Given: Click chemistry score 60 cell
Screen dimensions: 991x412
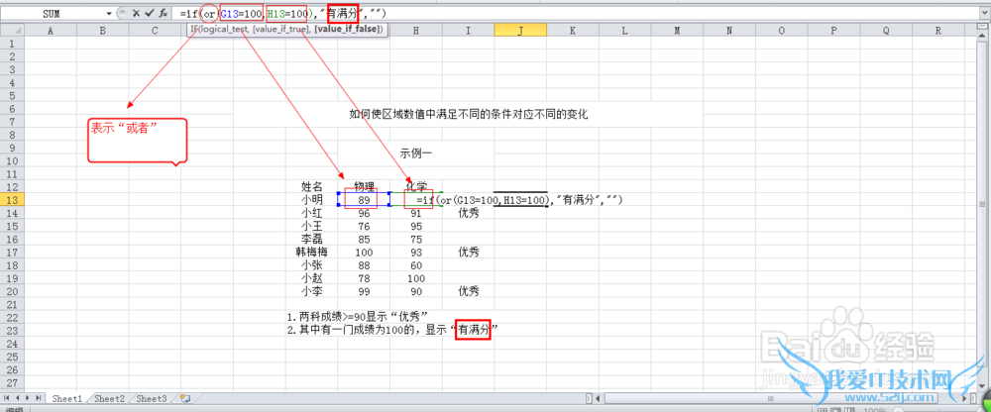Looking at the screenshot, I should pyautogui.click(x=416, y=265).
